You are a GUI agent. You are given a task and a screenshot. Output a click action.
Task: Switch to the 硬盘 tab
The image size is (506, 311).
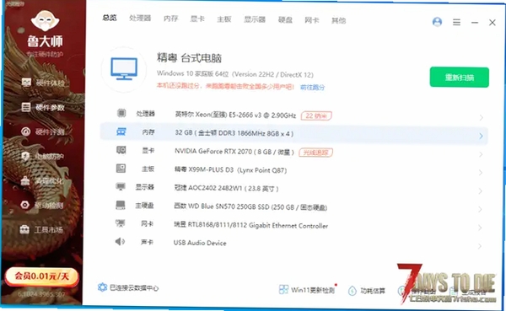tap(285, 19)
